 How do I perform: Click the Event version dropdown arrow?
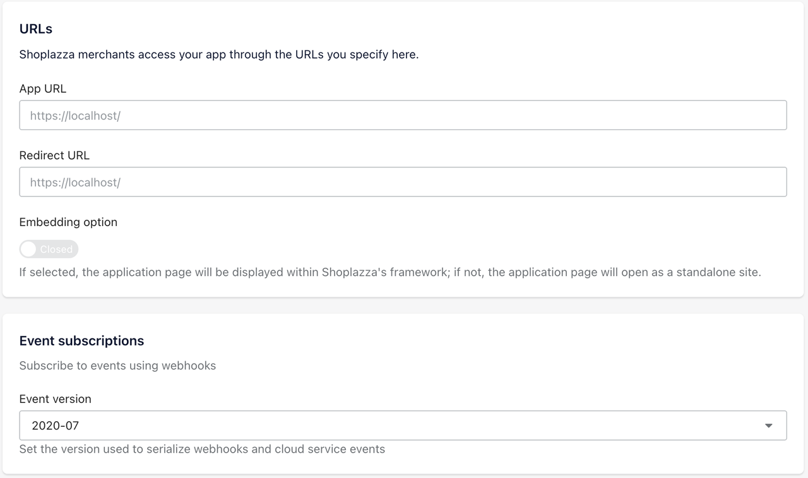(768, 426)
